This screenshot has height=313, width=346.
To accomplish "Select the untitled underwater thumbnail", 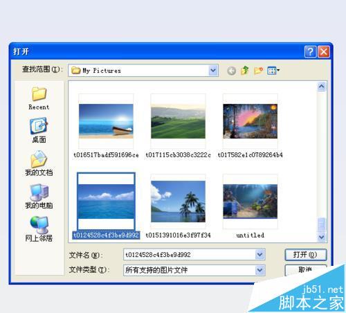I will pyautogui.click(x=251, y=202).
